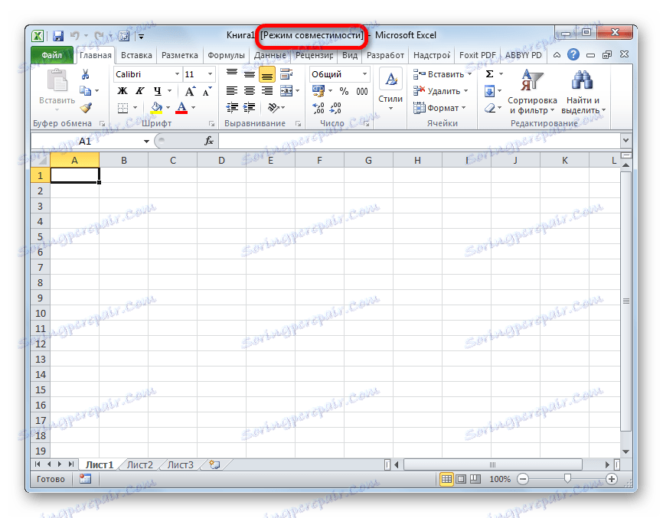Click the large Paste (Вставить) clipboard icon
This screenshot has width=663, height=518.
(57, 80)
